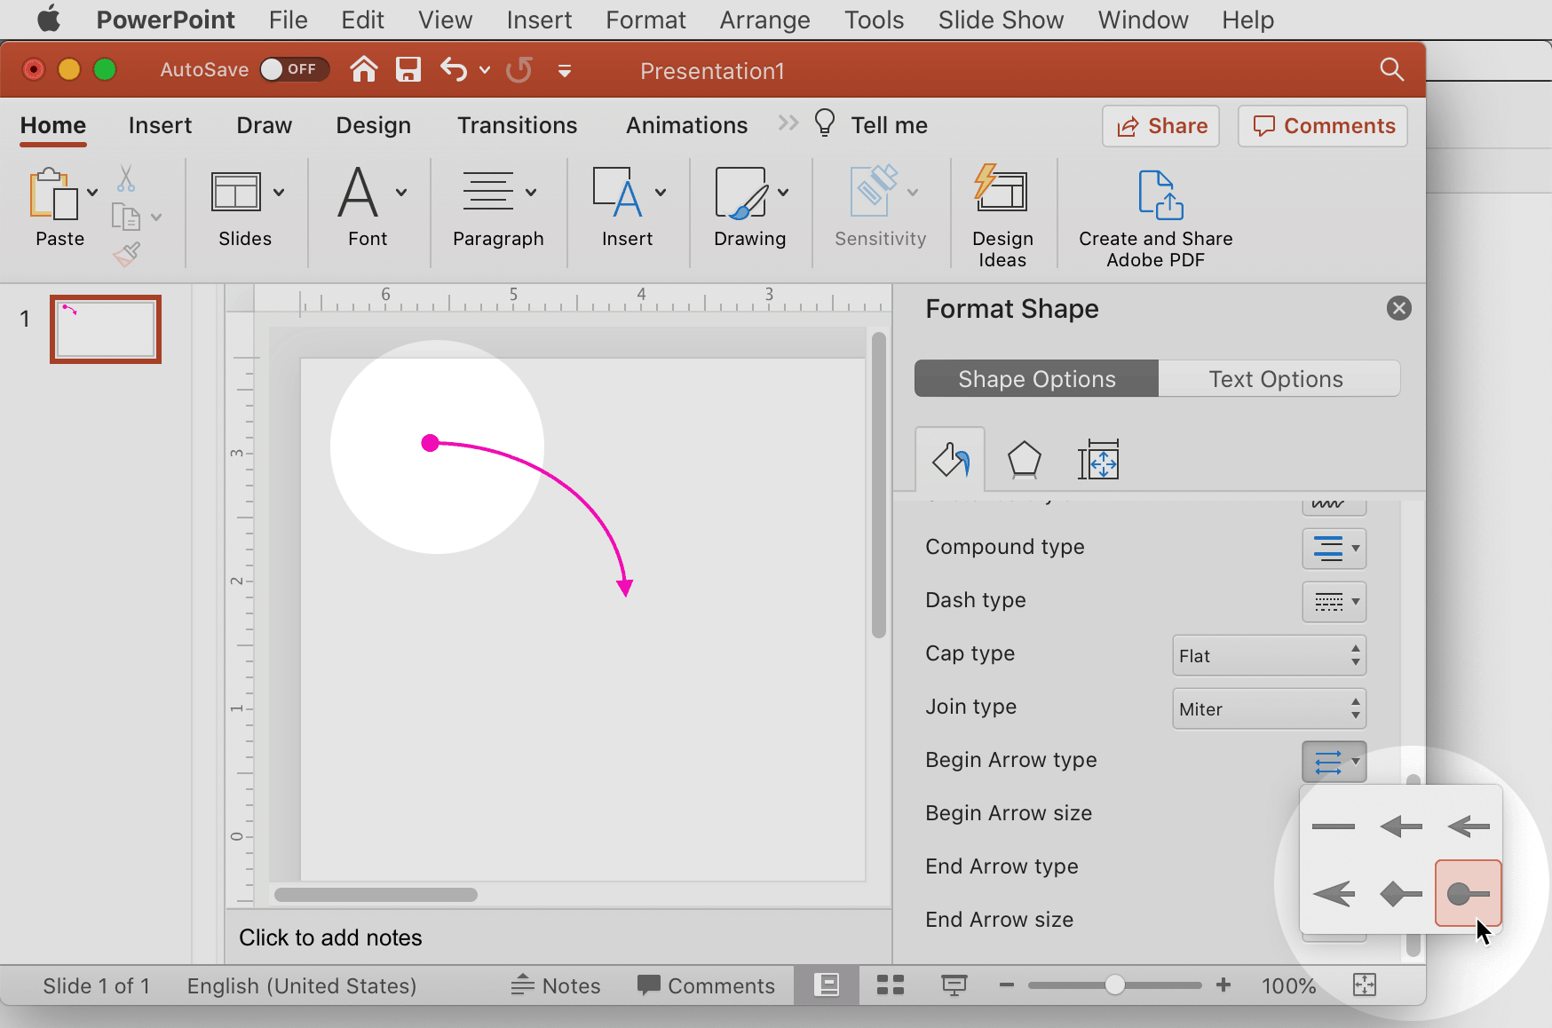Click the Design Ideas icon

pos(1002,187)
